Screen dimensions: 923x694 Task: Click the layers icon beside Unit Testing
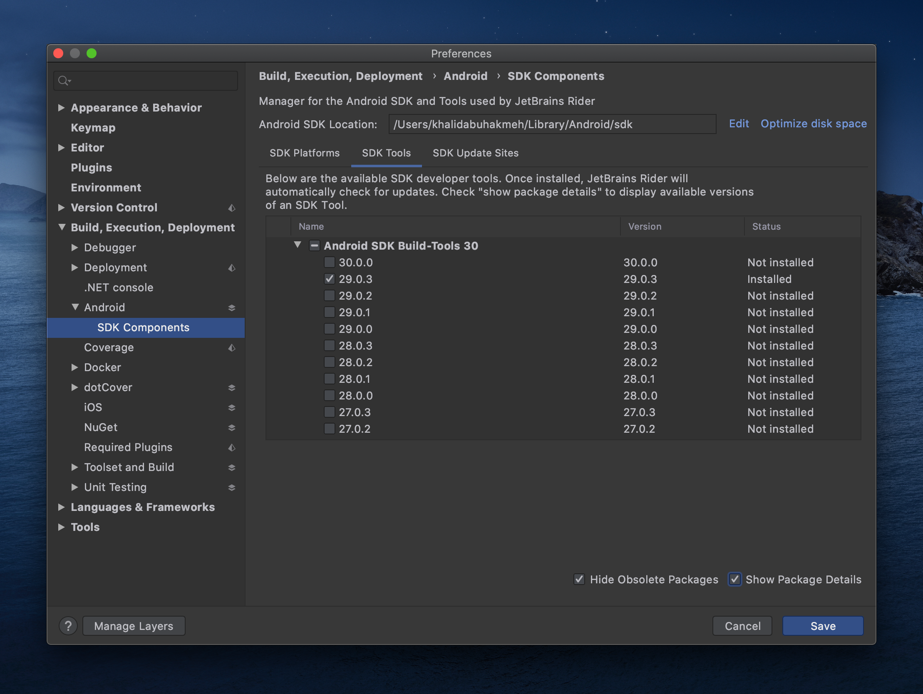232,488
